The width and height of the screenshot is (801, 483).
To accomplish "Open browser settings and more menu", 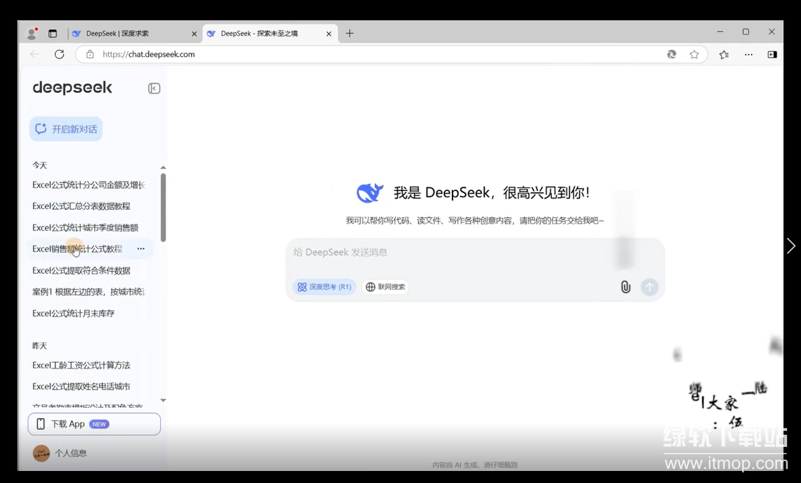I will click(748, 54).
